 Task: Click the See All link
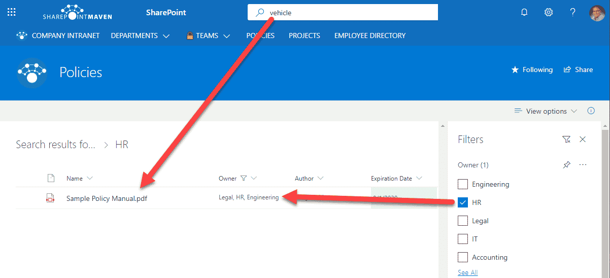click(x=467, y=272)
